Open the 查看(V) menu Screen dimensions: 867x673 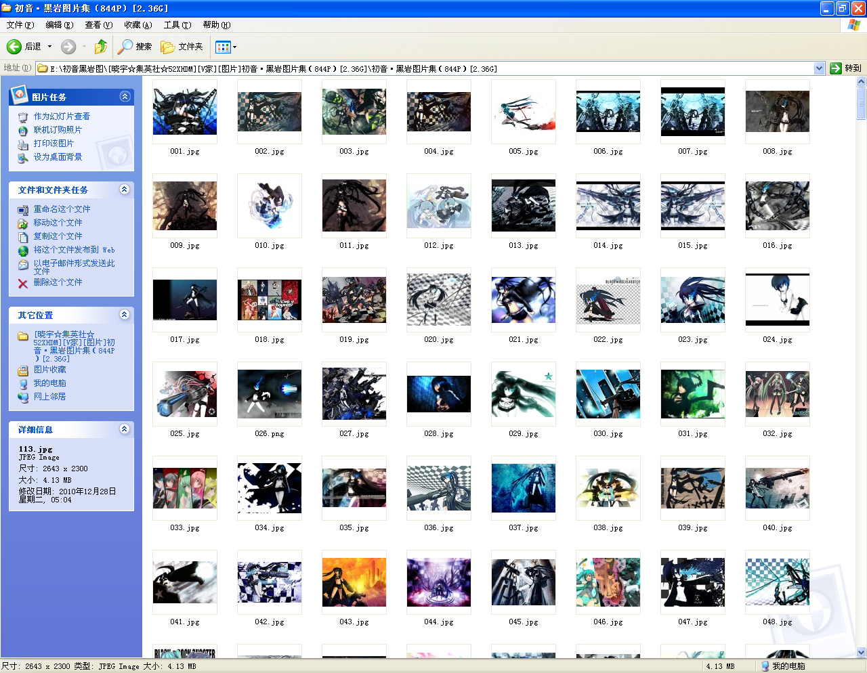tap(98, 25)
